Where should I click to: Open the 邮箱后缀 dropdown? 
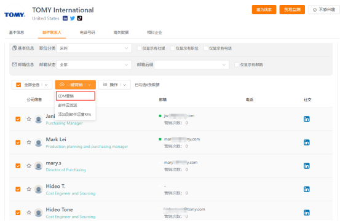[x=191, y=64]
